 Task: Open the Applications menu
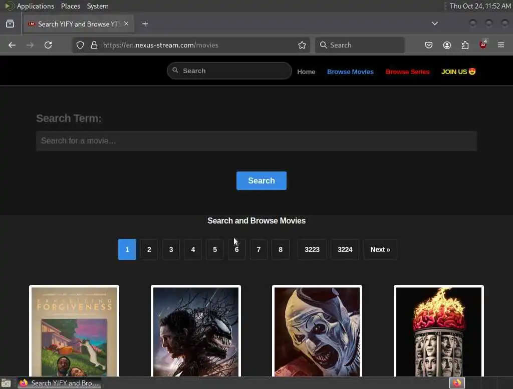click(x=36, y=6)
